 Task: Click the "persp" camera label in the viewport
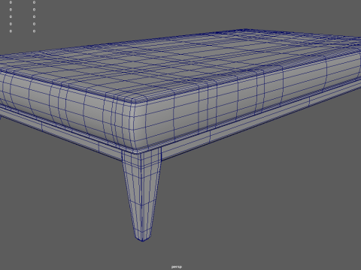tap(177, 267)
